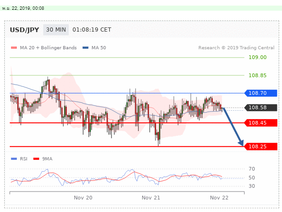The width and height of the screenshot is (282, 212).
Task: Click the 108.85 resistance level label
Action: click(257, 75)
